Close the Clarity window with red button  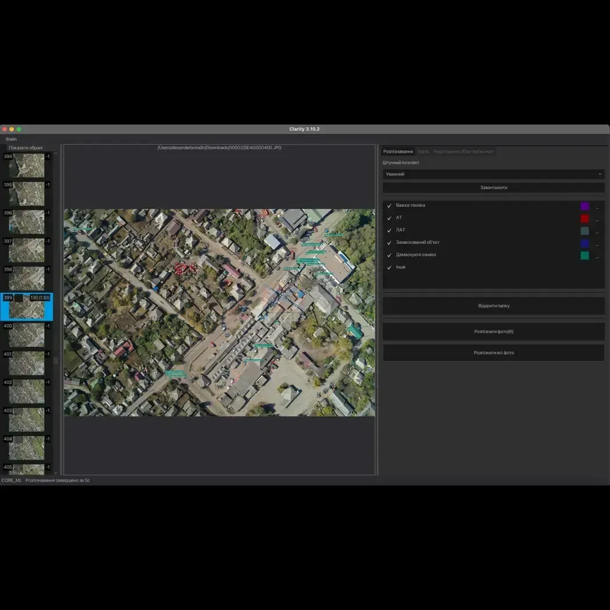pyautogui.click(x=5, y=129)
